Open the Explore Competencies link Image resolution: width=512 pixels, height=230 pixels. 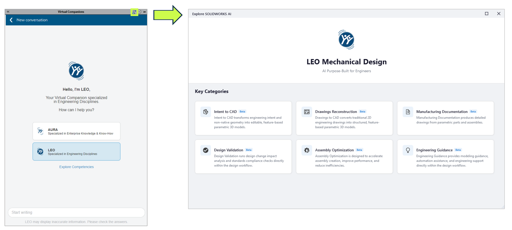pyautogui.click(x=76, y=167)
